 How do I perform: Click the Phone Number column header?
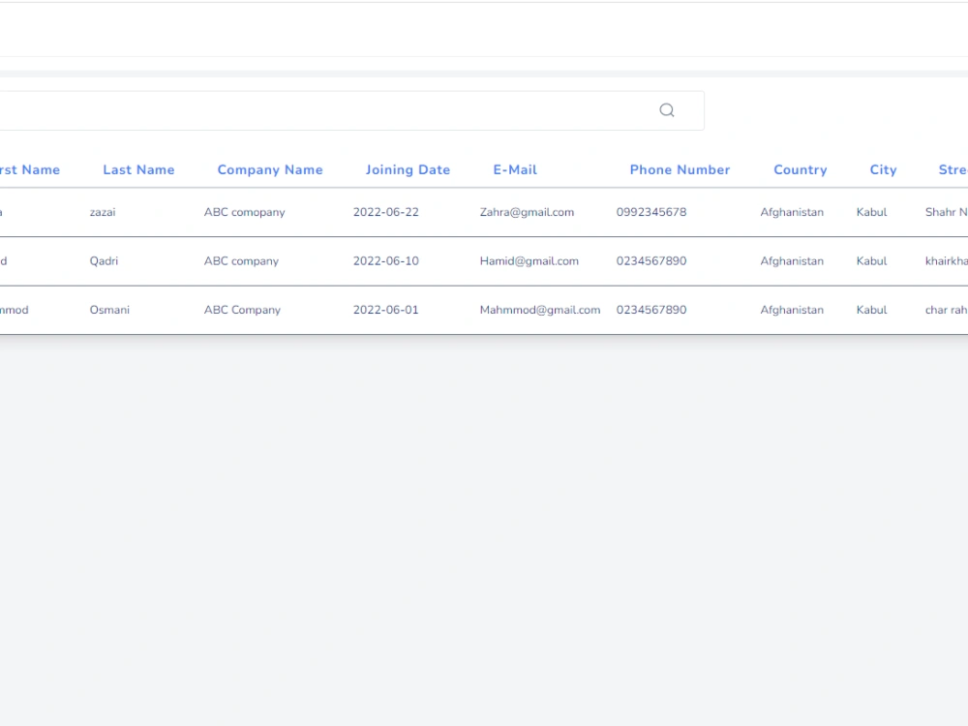[x=680, y=169]
